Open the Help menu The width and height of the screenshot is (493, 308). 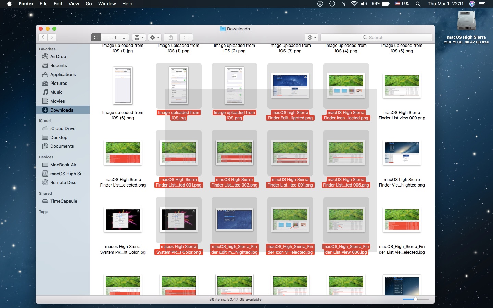127,4
